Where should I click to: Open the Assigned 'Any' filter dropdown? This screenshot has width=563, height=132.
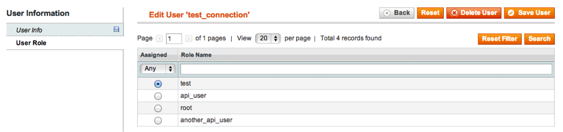click(x=158, y=69)
